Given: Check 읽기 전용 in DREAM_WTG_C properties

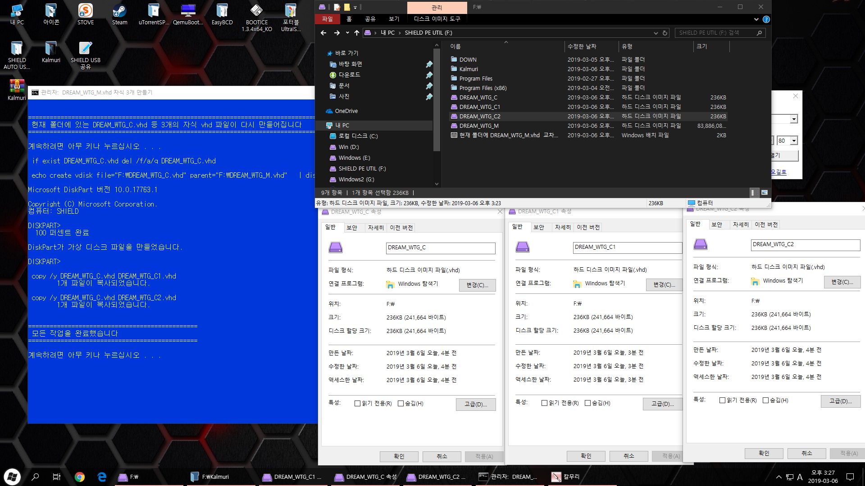Looking at the screenshot, I should pyautogui.click(x=357, y=404).
